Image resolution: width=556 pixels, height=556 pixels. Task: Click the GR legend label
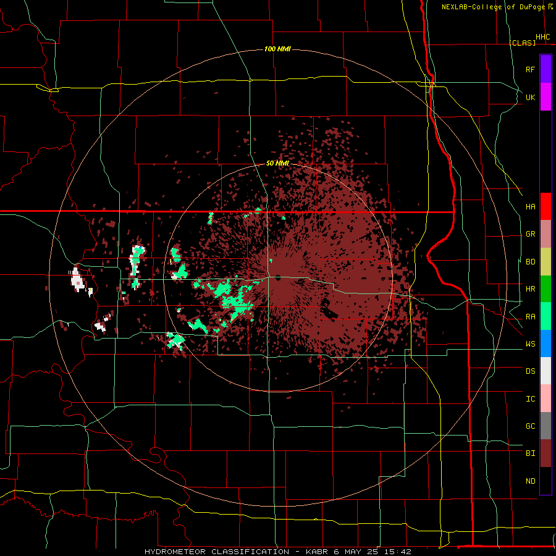[531, 234]
